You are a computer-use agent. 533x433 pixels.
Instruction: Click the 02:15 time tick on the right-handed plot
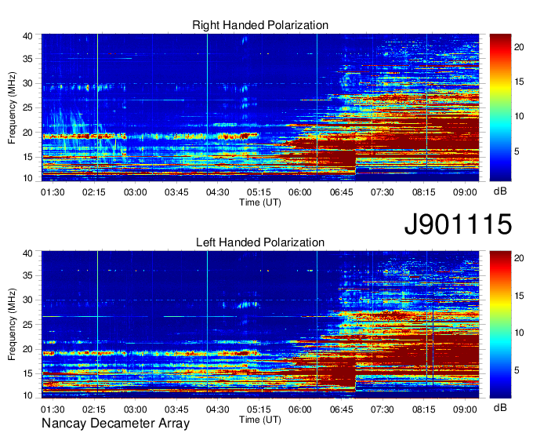94,192
